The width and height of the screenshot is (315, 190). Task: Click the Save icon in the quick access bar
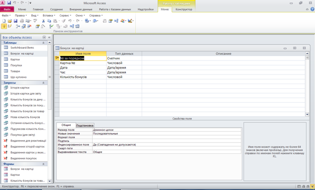9,3
